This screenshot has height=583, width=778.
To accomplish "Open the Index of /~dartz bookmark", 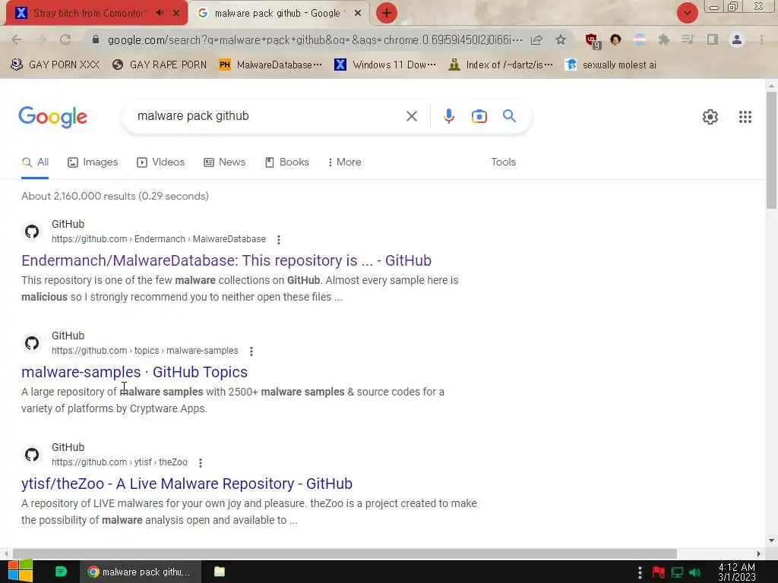I will point(501,65).
